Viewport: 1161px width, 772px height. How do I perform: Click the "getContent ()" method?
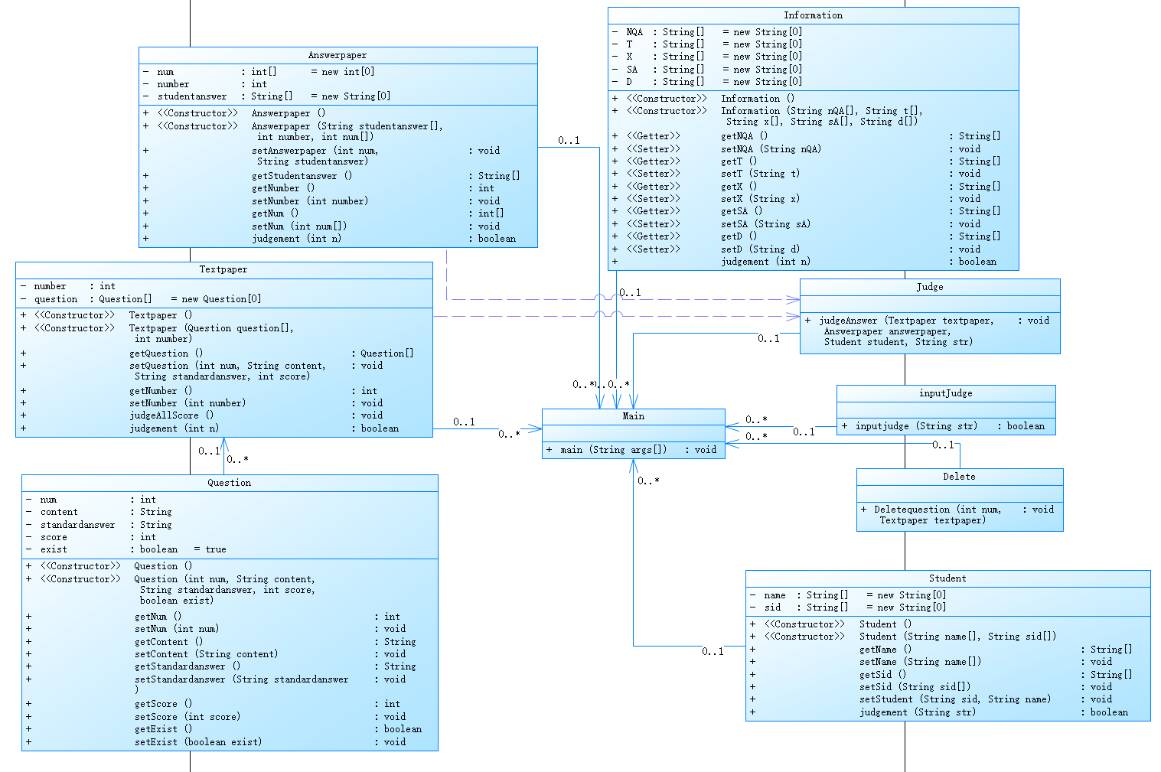point(169,642)
